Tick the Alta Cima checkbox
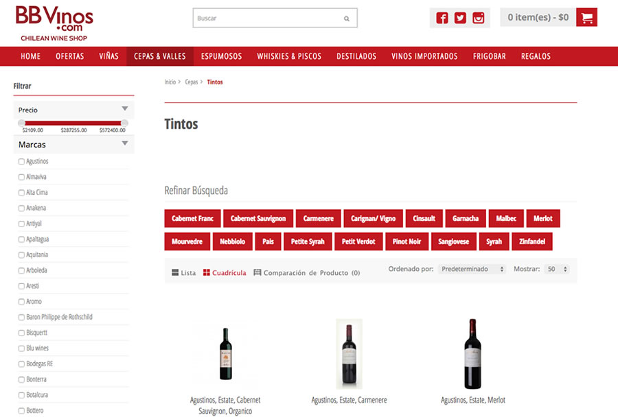 pos(21,193)
